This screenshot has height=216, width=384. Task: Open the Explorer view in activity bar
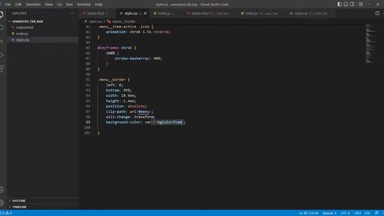coord(1,14)
